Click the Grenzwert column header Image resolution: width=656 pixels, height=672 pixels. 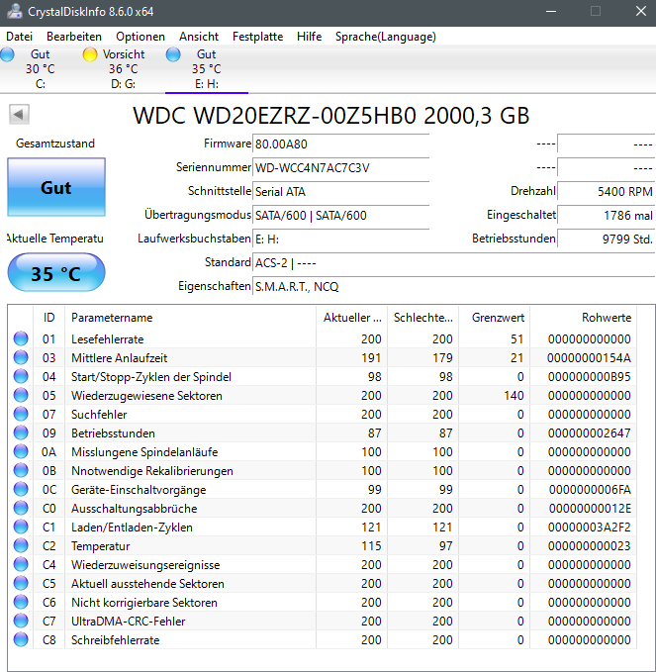[x=495, y=318]
